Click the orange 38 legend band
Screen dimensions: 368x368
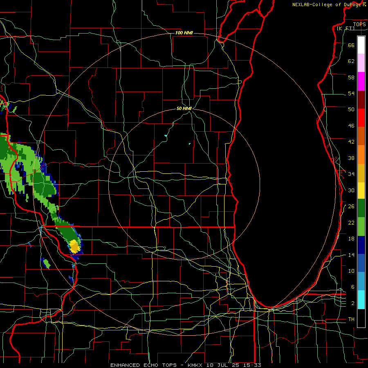pos(361,155)
